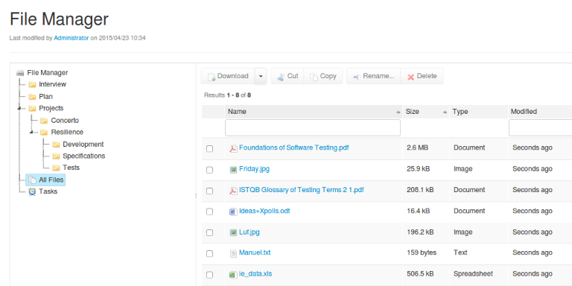This screenshot has height=286, width=572.
Task: Open Foundations of Software Testing.pdf
Action: (294, 147)
